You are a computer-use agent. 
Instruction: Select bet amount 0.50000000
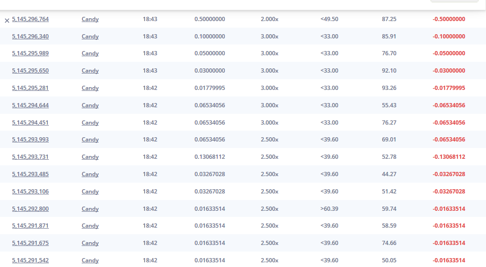[210, 19]
